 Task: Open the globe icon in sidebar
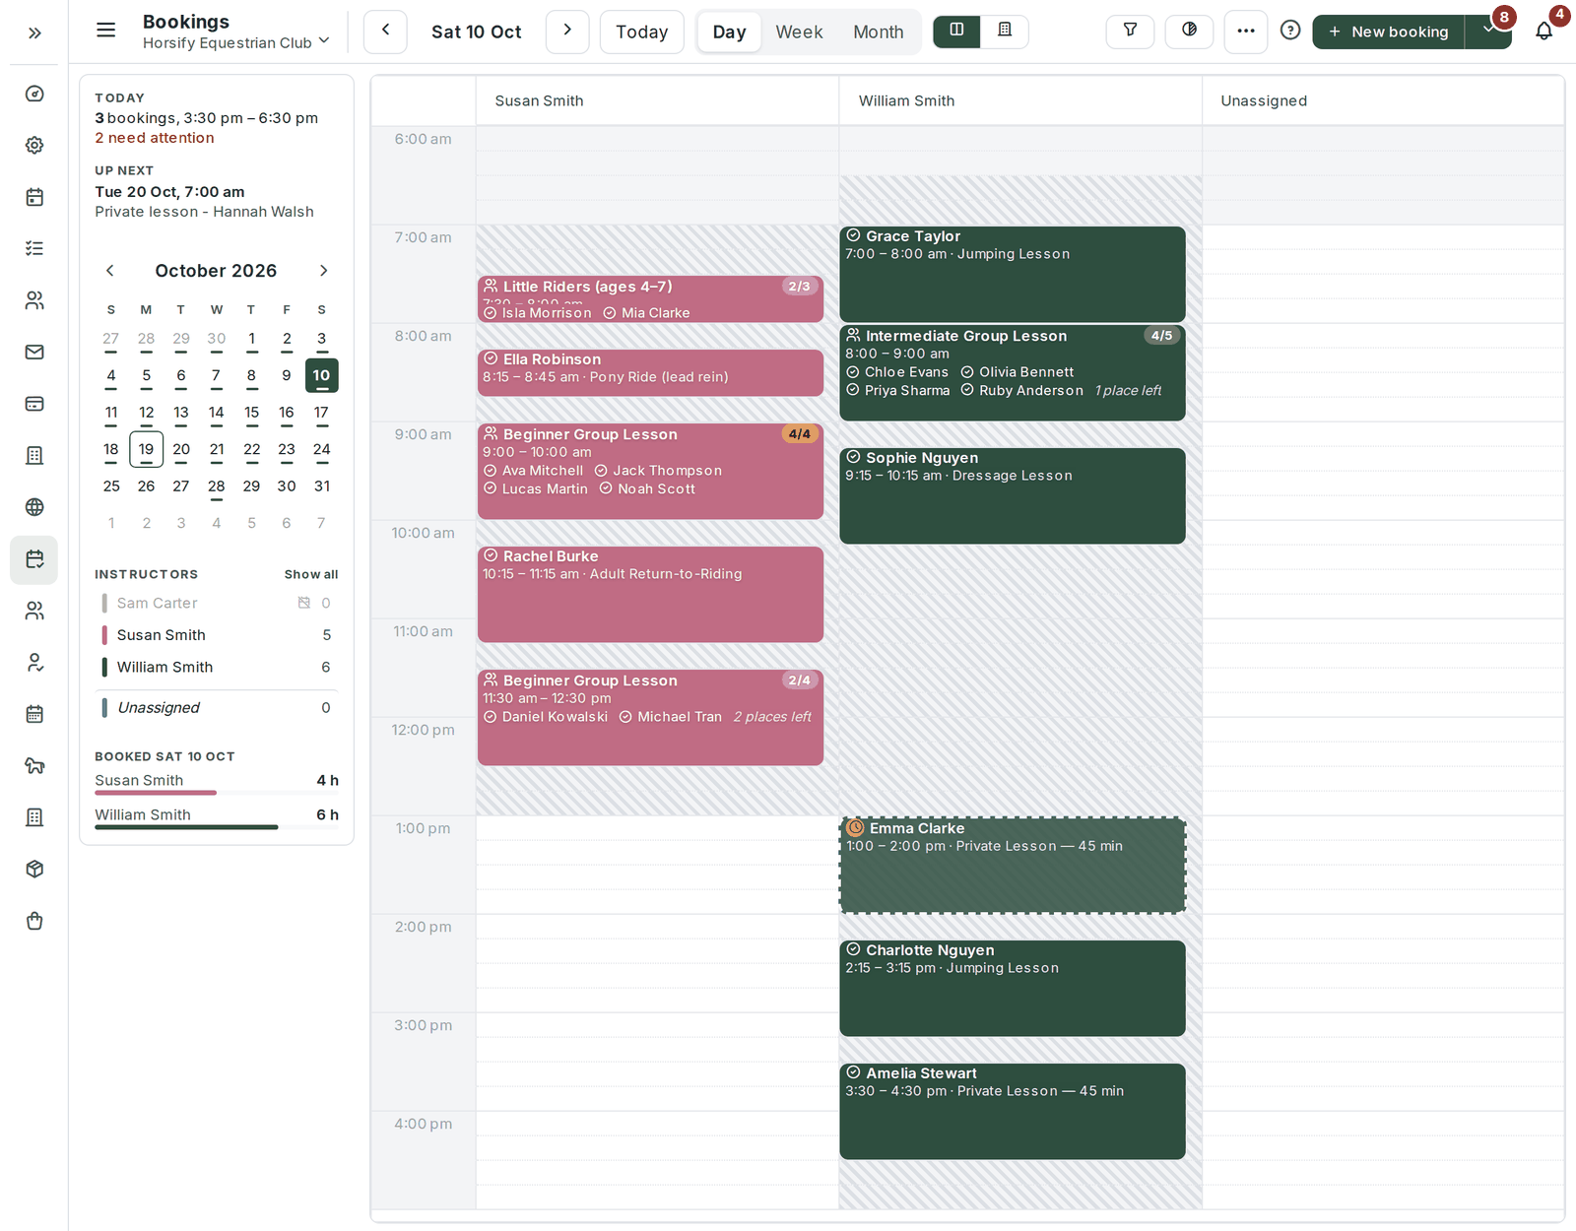(34, 507)
